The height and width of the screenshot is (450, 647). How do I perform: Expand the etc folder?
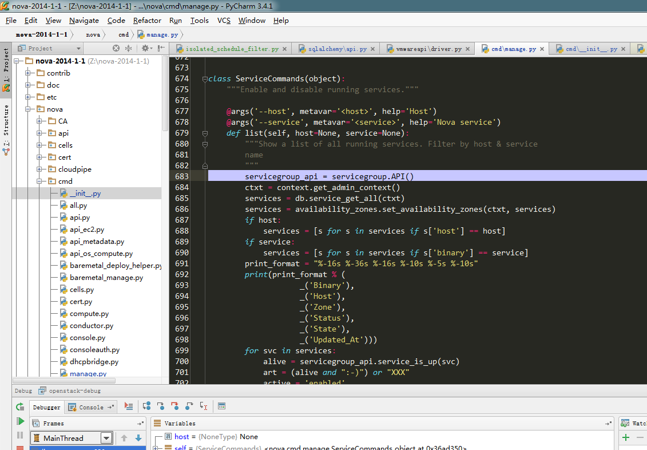pos(28,97)
